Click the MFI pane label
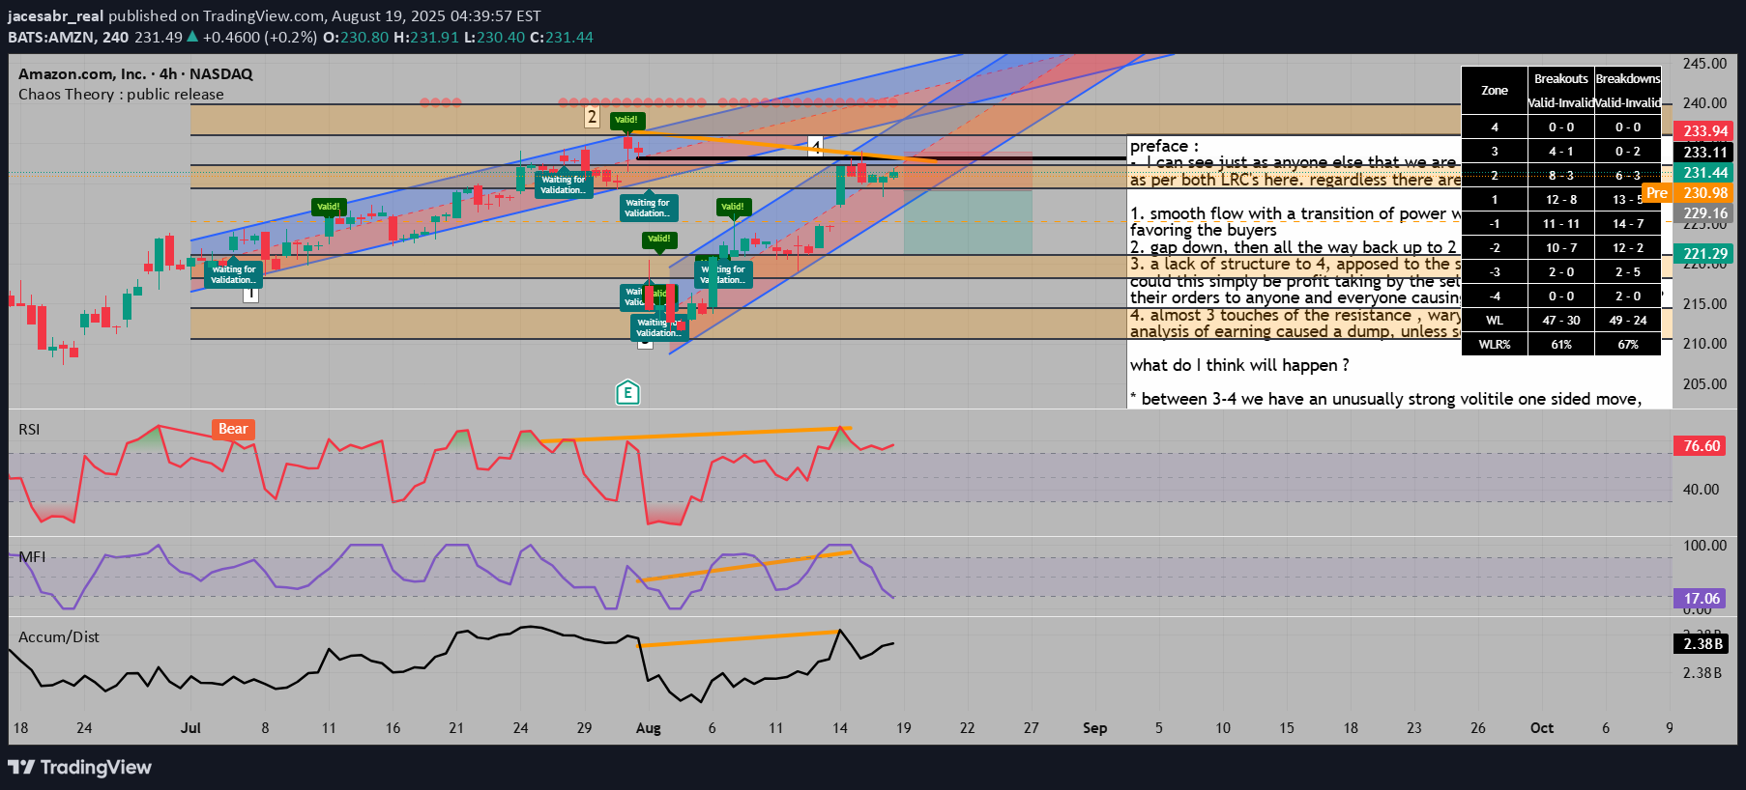Image resolution: width=1746 pixels, height=790 pixels. point(32,557)
